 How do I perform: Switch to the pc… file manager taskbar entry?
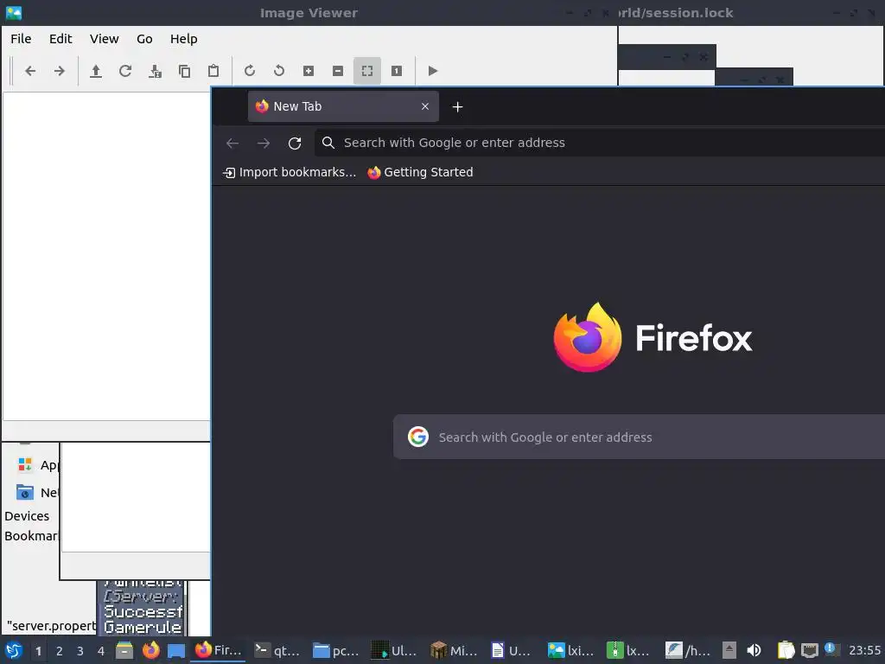tap(336, 650)
